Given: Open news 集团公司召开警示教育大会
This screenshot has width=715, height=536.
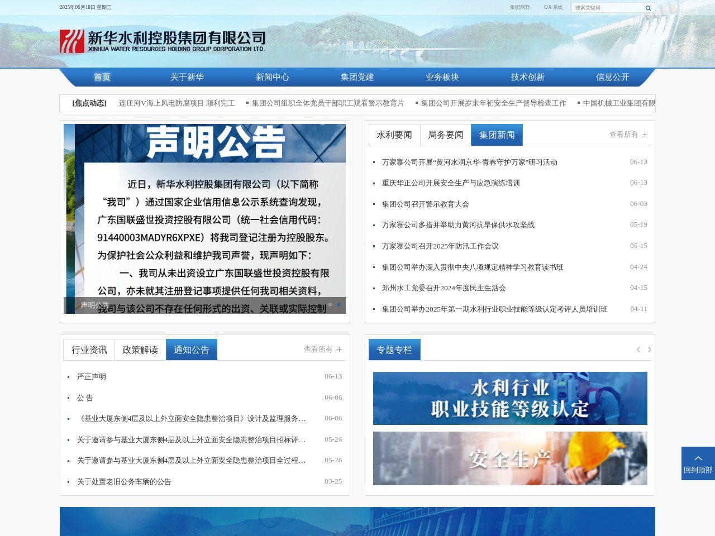Looking at the screenshot, I should (426, 204).
